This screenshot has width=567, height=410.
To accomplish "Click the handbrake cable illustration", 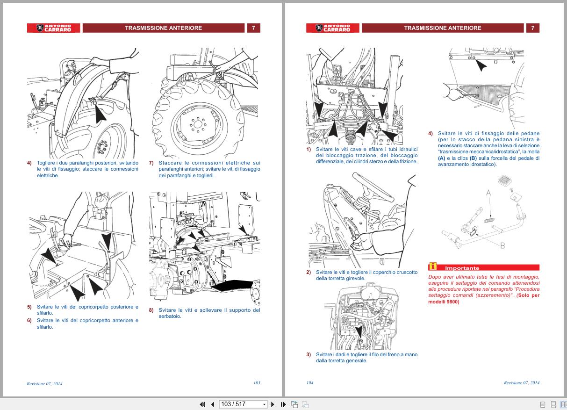I will [362, 316].
